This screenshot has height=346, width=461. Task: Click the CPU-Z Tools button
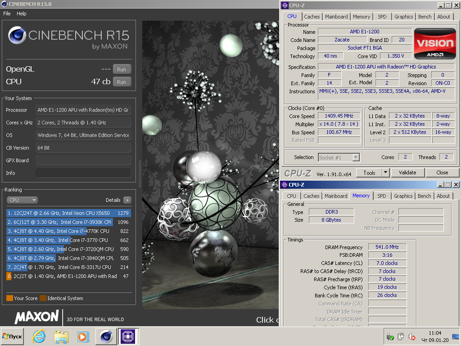click(x=369, y=173)
